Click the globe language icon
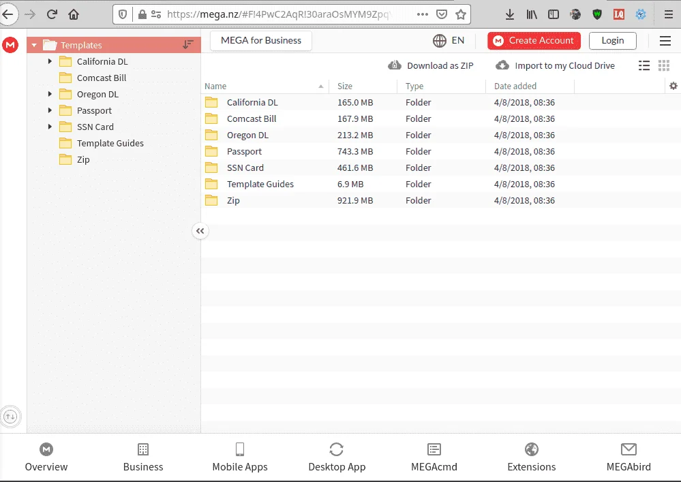The height and width of the screenshot is (482, 681). tap(440, 41)
